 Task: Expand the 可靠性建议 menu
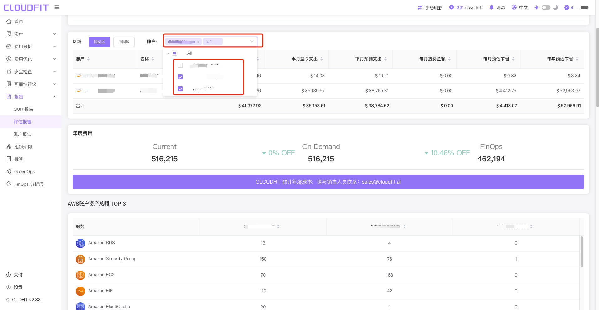click(31, 84)
